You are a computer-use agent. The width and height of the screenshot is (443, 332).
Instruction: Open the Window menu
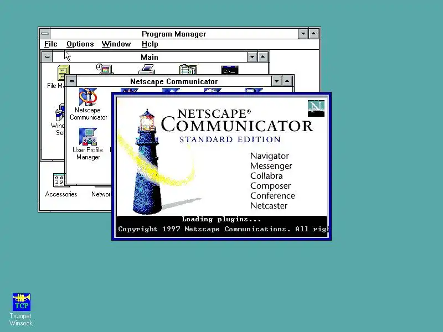116,44
